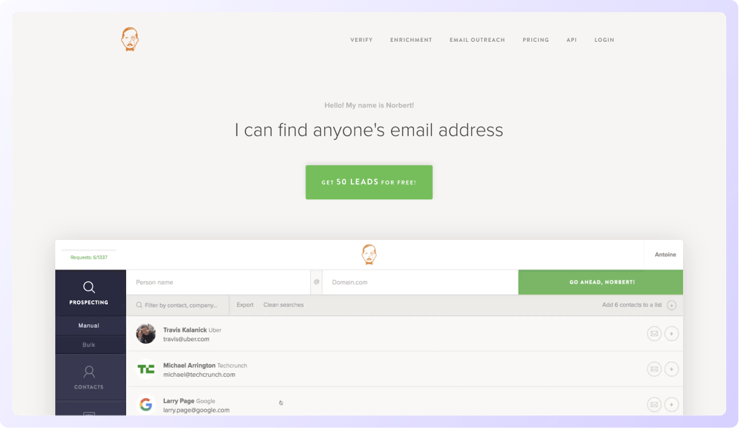This screenshot has height=428, width=739.
Task: Click the email icon for Travis Kalanick
Action: (653, 334)
